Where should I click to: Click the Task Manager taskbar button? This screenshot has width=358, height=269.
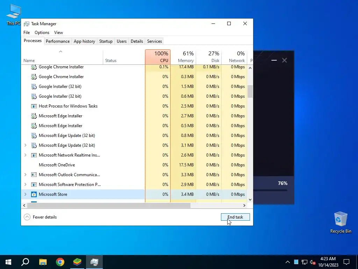[94, 262]
